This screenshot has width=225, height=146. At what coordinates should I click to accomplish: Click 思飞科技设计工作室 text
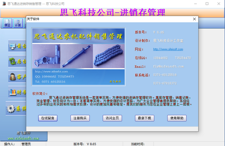pos(168,41)
